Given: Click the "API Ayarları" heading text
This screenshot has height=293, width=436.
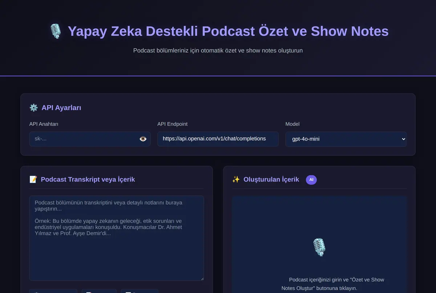Looking at the screenshot, I should pos(61,108).
